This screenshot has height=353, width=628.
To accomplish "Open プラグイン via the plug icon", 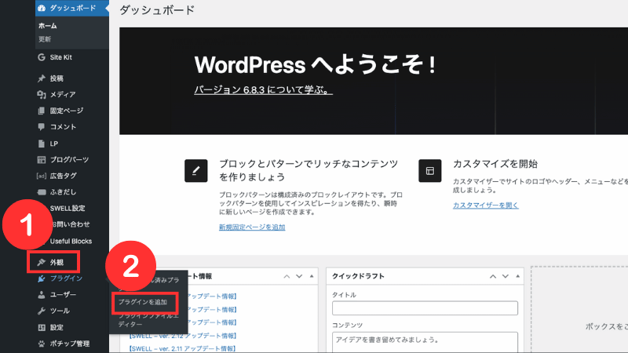I will 42,278.
